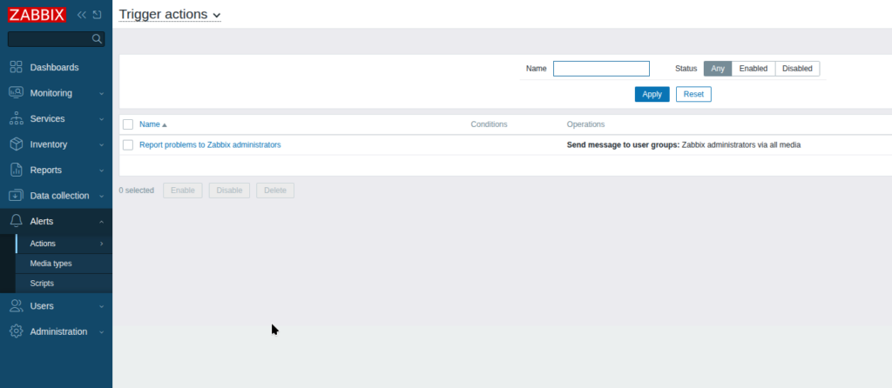
Task: Collapse the sidebar with double-arrow icon
Action: point(82,15)
